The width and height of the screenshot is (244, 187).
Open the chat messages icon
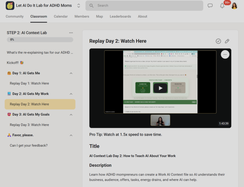(x=210, y=6)
